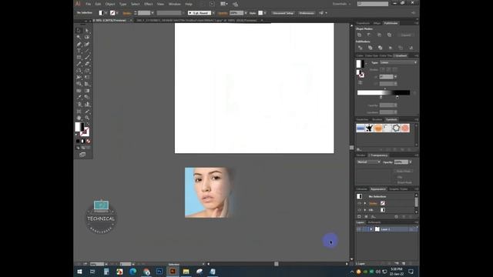Select the Hand tool

click(x=79, y=118)
